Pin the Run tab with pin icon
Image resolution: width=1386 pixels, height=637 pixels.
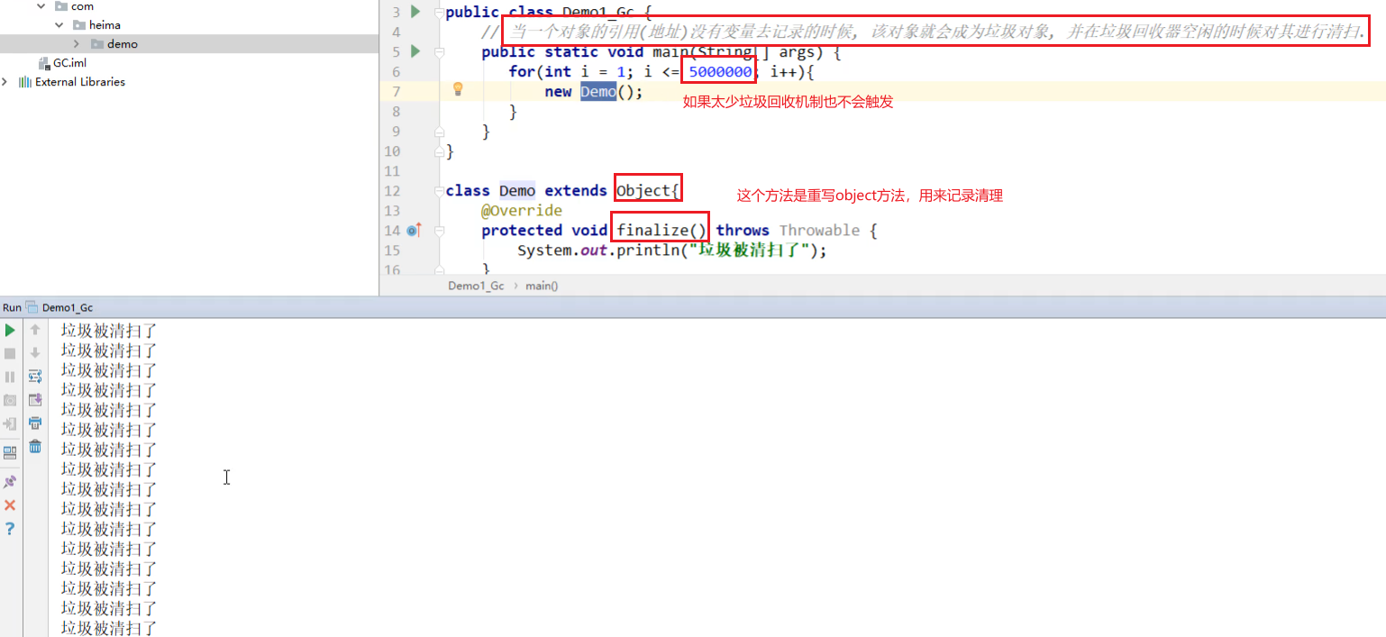10,482
